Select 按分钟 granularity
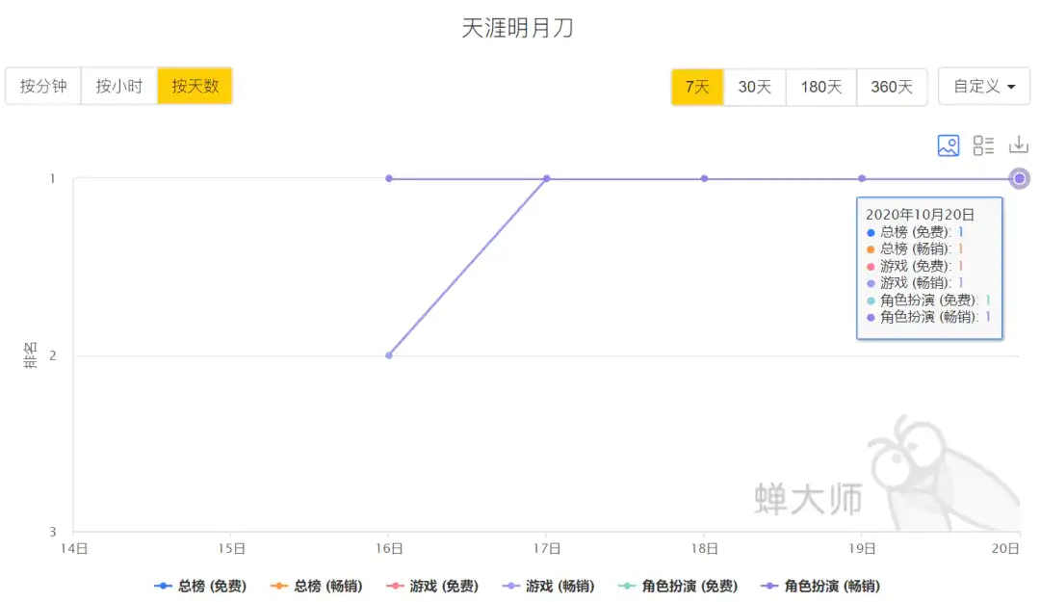The height and width of the screenshot is (602, 1040). 43,86
